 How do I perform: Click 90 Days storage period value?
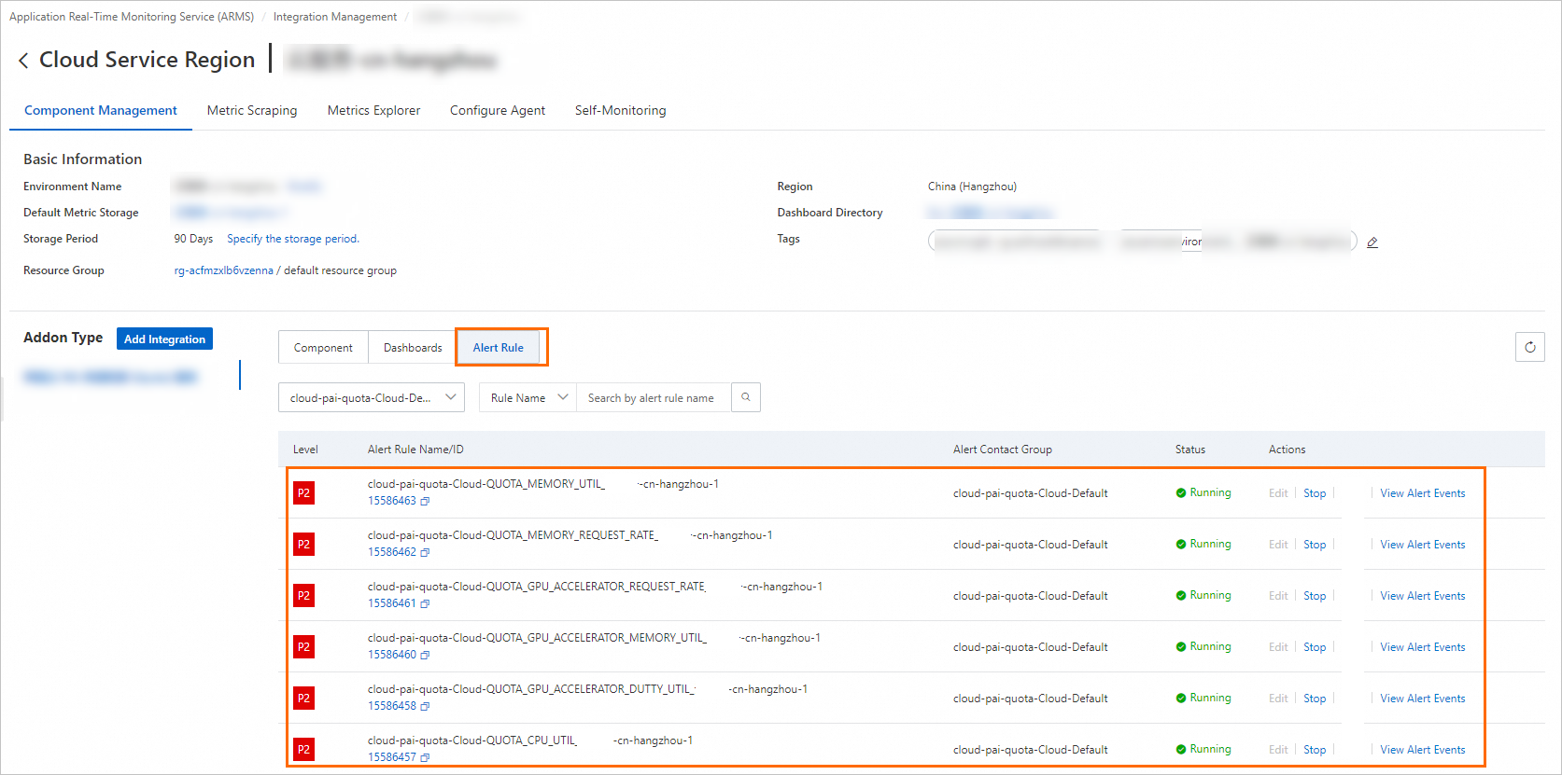(193, 239)
